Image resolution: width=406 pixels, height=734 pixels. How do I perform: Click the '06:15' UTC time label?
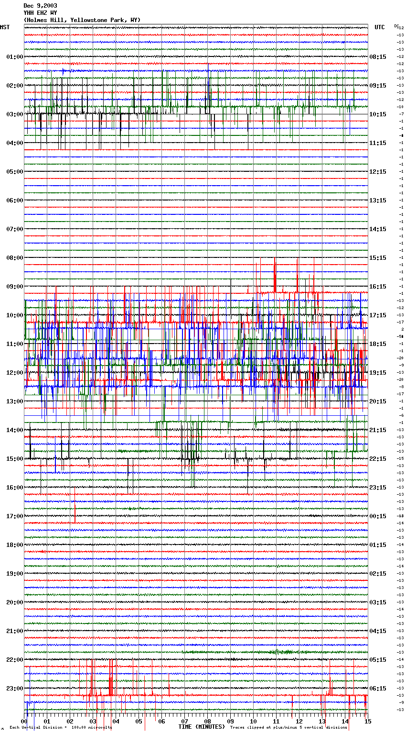378,689
